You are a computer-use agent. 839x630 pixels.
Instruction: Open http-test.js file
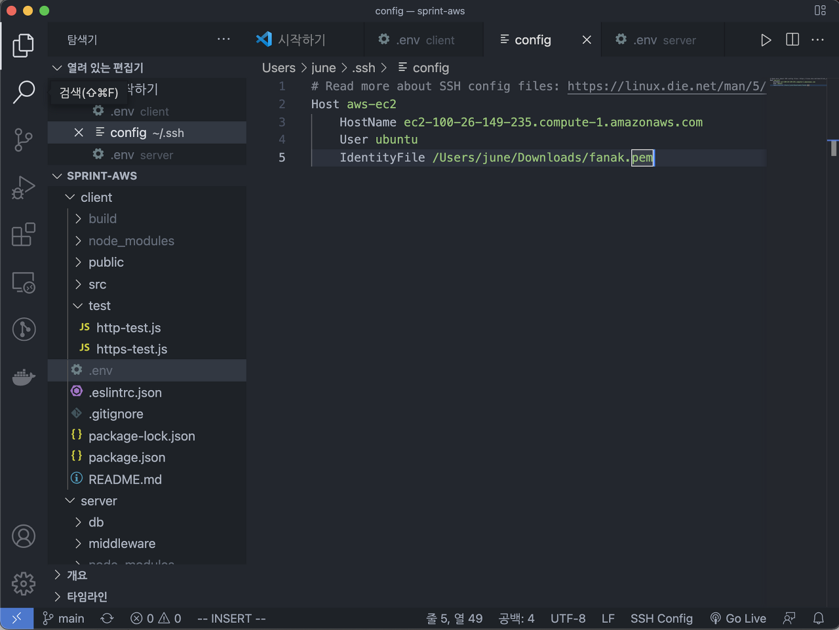tap(147, 327)
